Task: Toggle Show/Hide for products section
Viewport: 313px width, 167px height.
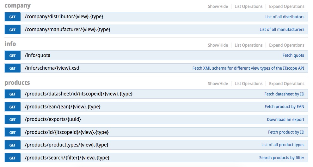Action: tap(218, 83)
